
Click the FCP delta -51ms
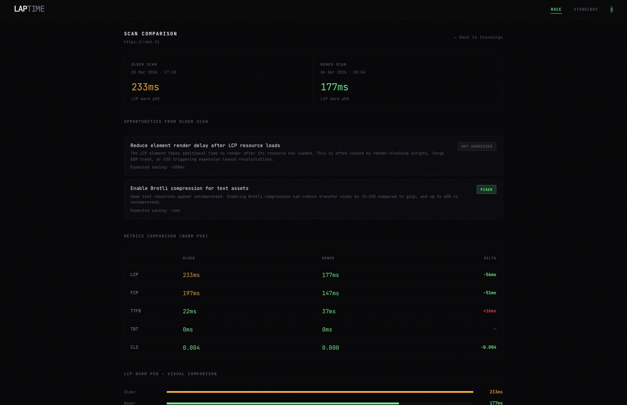tap(490, 293)
